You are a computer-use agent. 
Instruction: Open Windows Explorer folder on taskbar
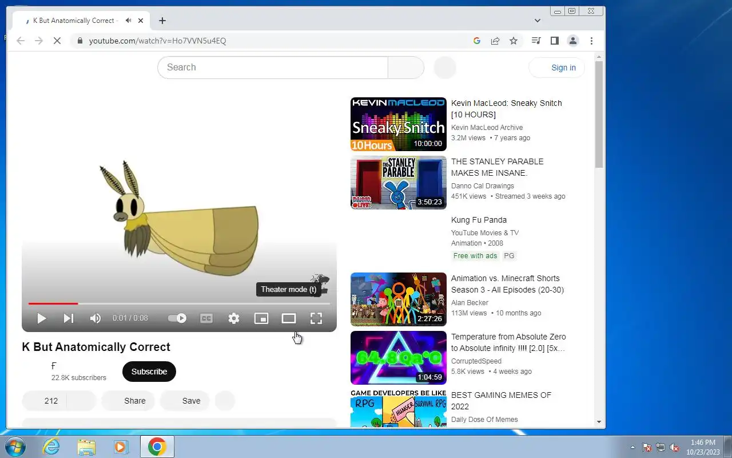[x=86, y=447]
